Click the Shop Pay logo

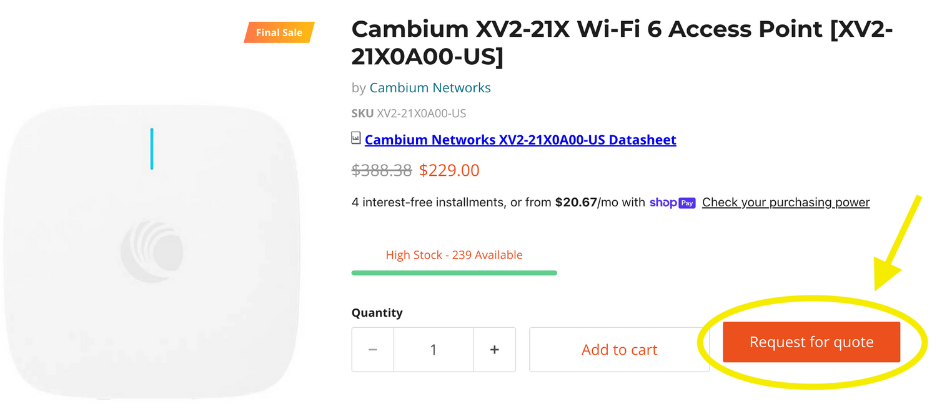point(672,203)
